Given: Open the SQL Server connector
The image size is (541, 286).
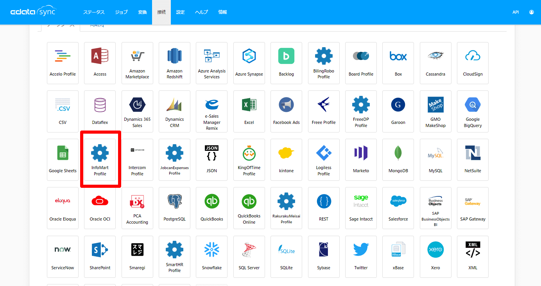Looking at the screenshot, I should 249,257.
